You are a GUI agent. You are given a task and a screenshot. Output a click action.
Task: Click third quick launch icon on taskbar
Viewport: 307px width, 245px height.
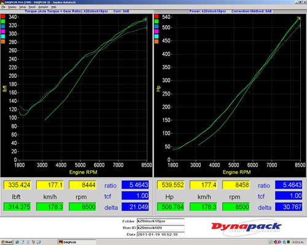click(28, 242)
